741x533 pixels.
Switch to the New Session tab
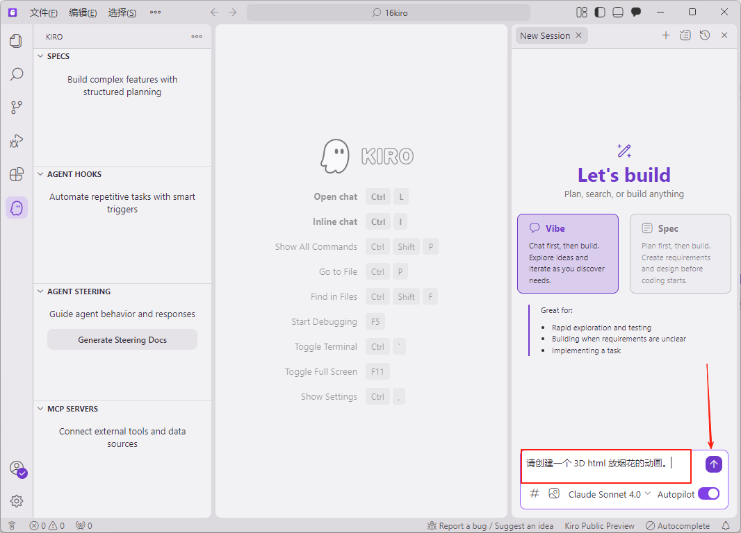coord(545,35)
